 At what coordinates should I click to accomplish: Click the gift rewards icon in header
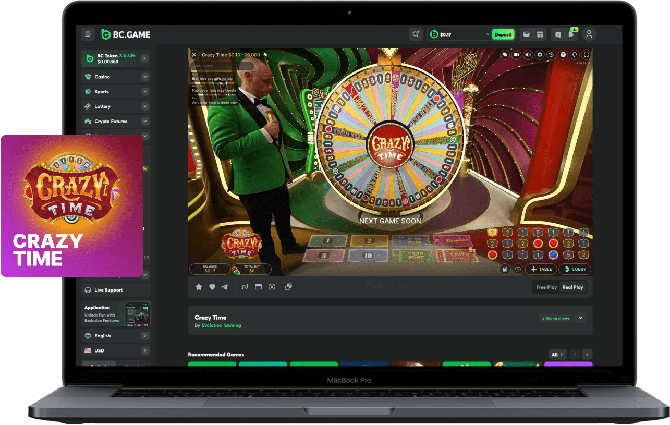point(540,34)
